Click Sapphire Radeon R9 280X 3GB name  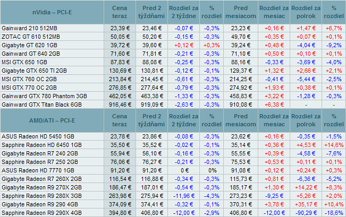click(41, 196)
